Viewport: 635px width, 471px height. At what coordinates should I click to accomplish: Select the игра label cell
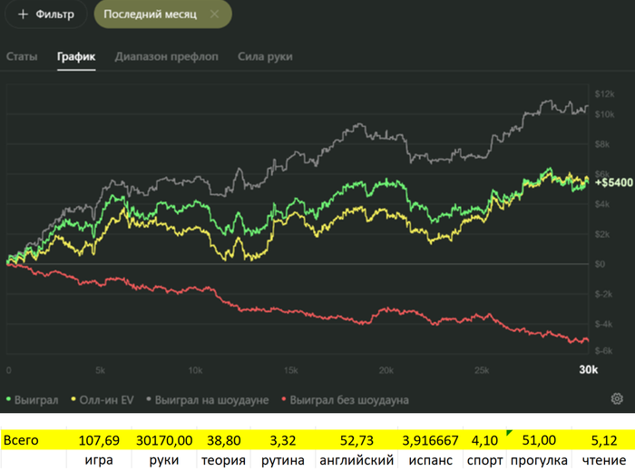(x=99, y=460)
